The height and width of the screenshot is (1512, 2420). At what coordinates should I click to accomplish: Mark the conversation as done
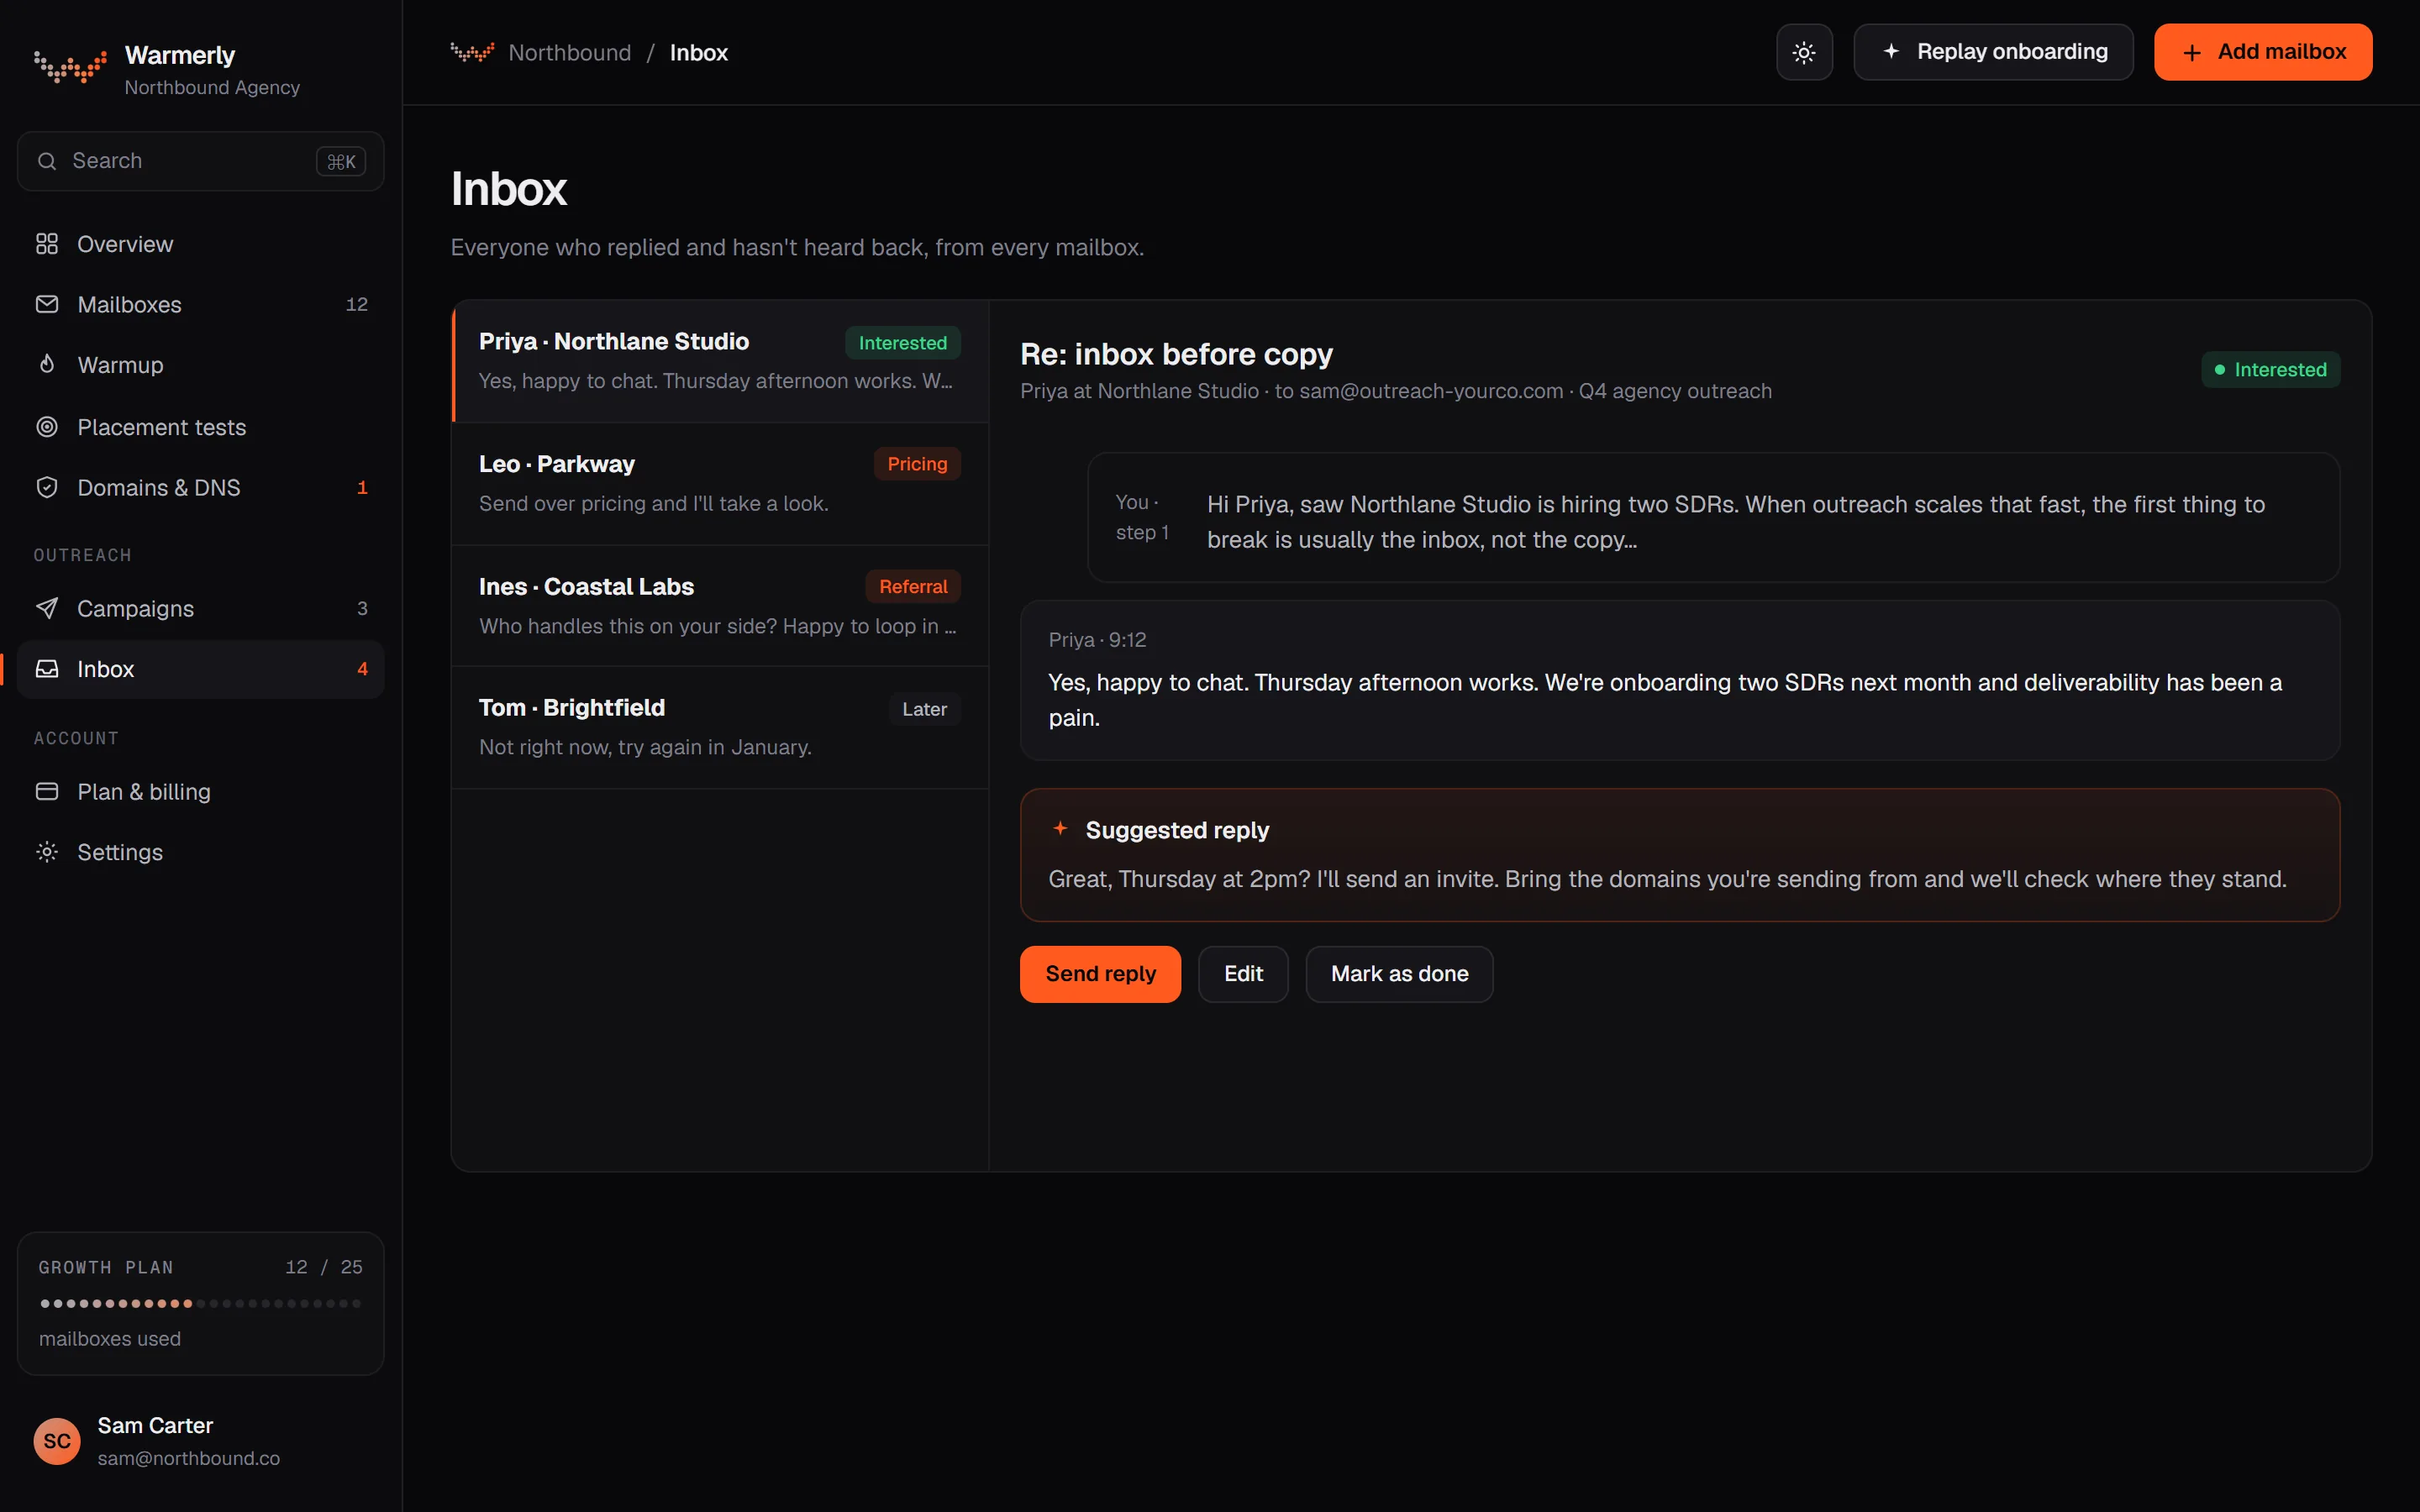coord(1399,974)
